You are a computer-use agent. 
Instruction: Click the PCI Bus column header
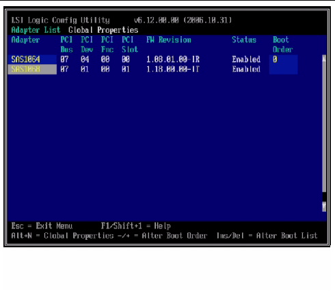66,44
